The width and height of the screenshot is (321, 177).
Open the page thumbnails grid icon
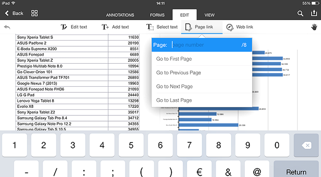click(x=34, y=13)
